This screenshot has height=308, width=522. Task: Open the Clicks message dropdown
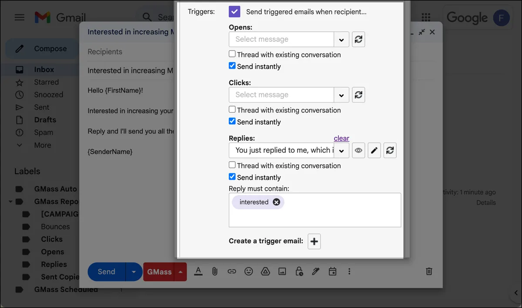[x=341, y=95]
